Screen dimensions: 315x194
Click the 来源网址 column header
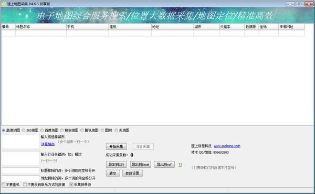point(291,27)
